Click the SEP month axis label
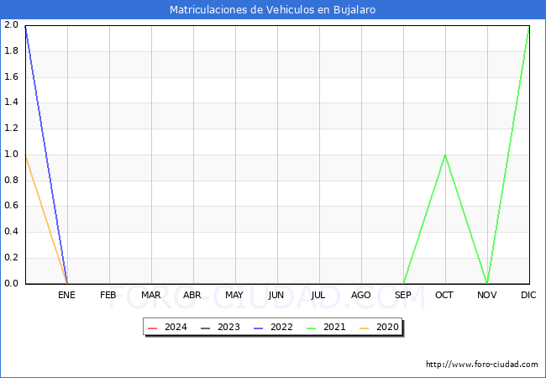 [x=403, y=295]
